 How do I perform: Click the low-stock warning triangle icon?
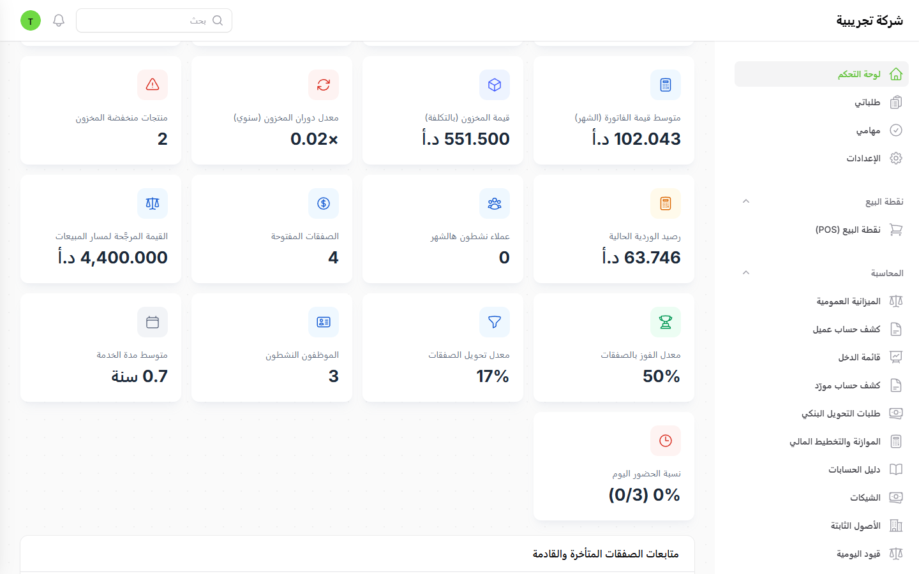153,85
